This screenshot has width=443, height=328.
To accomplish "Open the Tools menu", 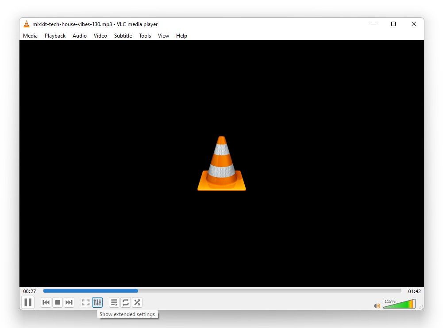I will click(x=145, y=36).
